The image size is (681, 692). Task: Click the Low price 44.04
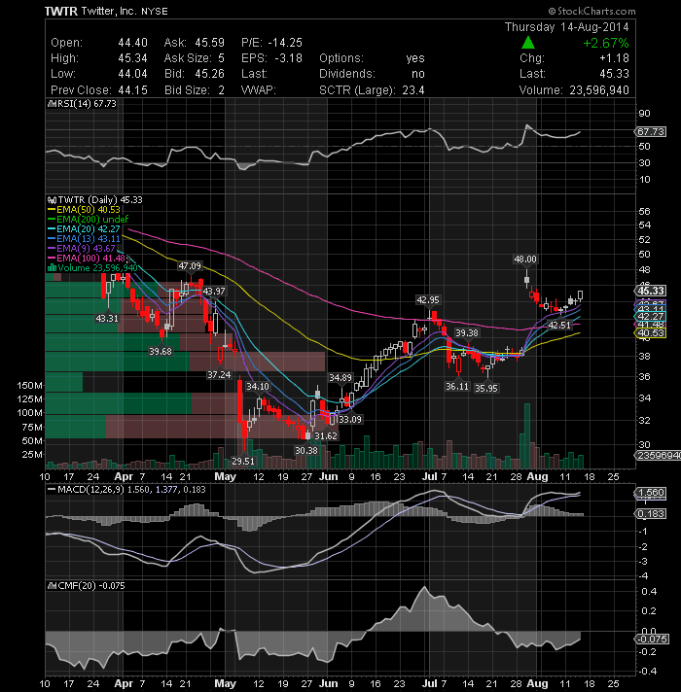(132, 74)
